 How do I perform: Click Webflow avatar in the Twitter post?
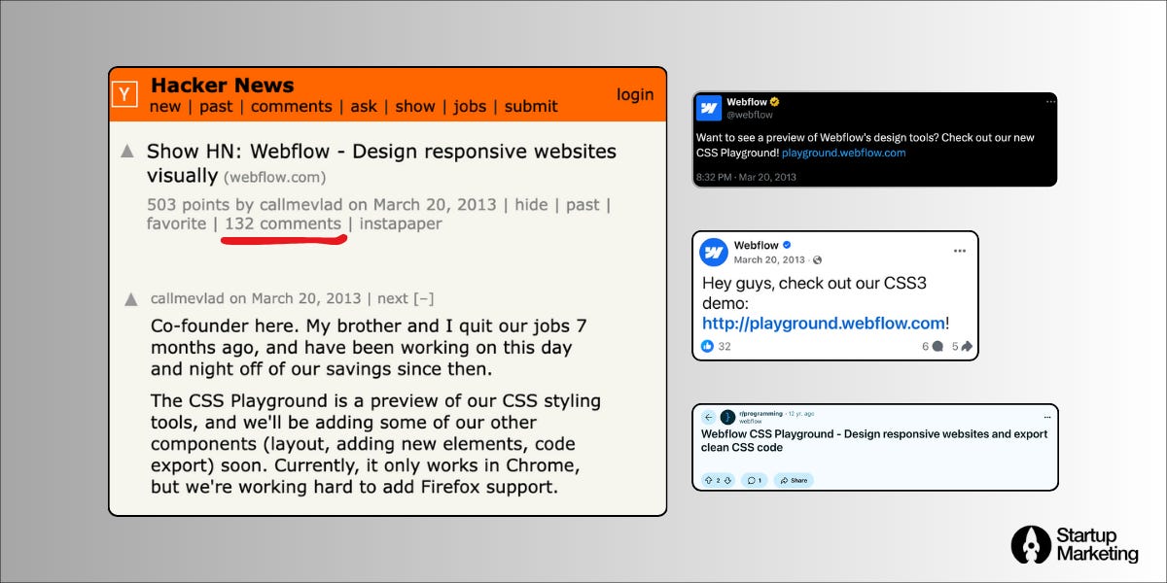tap(710, 107)
